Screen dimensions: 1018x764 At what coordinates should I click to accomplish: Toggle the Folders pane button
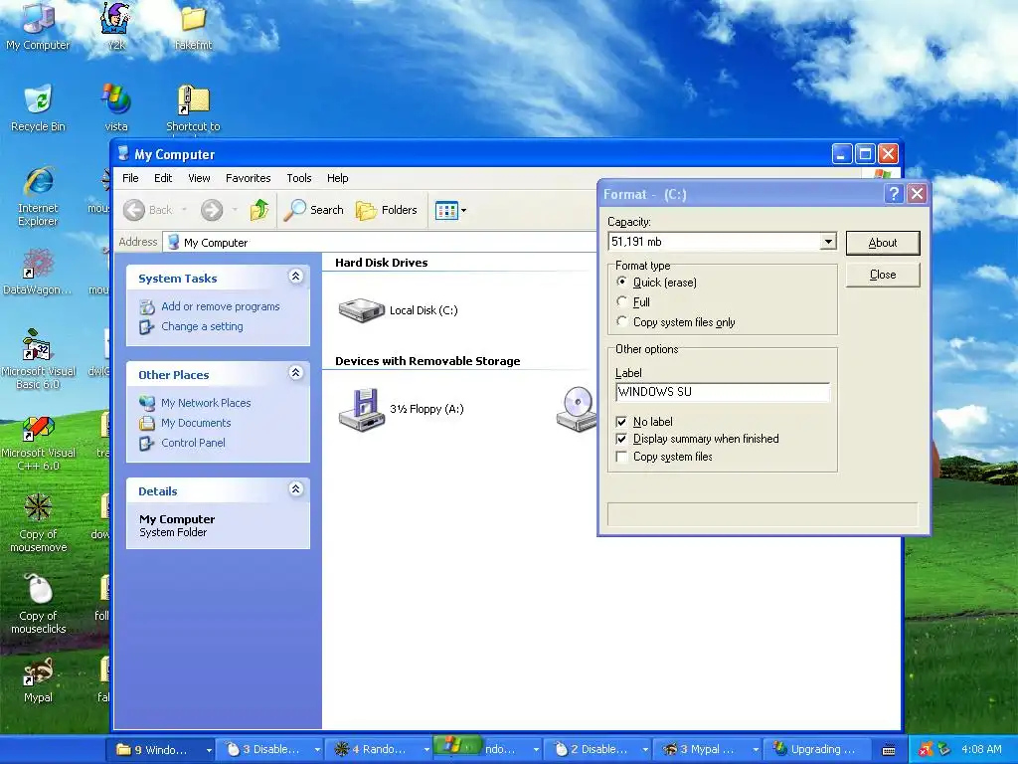click(x=387, y=210)
